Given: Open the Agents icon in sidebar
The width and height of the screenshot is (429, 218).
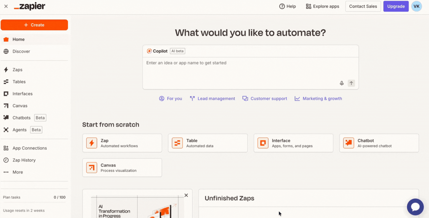Looking at the screenshot, I should click(6, 130).
